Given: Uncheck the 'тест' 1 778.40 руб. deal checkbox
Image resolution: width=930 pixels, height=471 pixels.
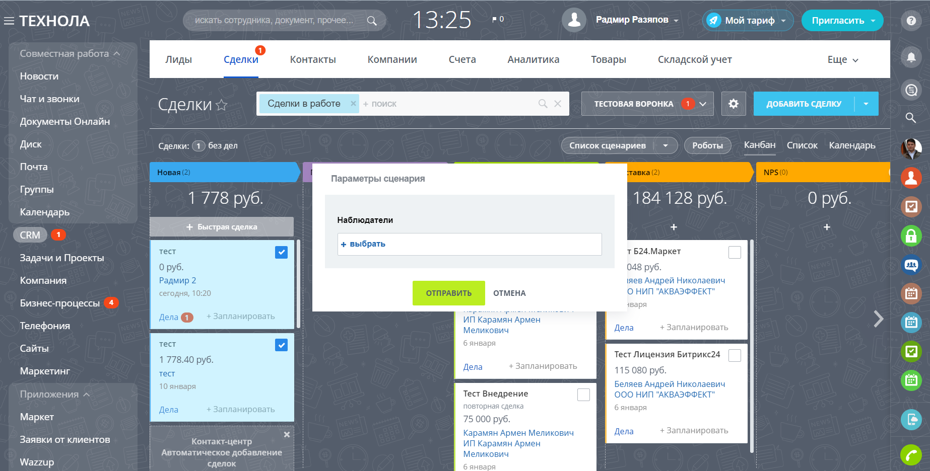Looking at the screenshot, I should pos(281,345).
